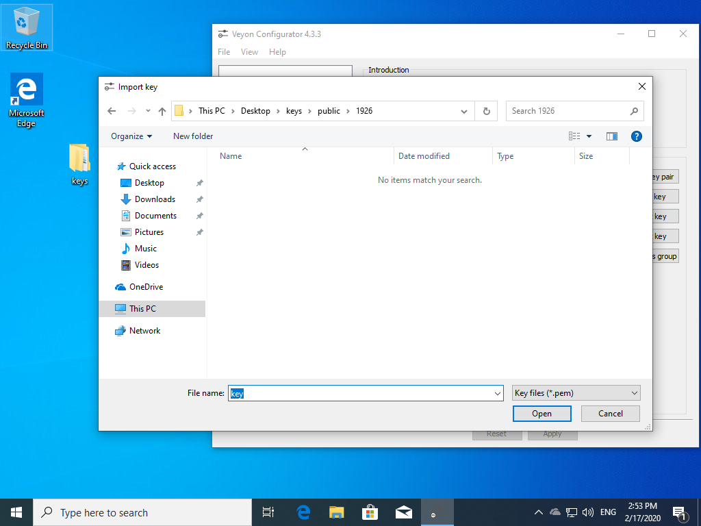Open the Organize dropdown menu

pyautogui.click(x=131, y=136)
